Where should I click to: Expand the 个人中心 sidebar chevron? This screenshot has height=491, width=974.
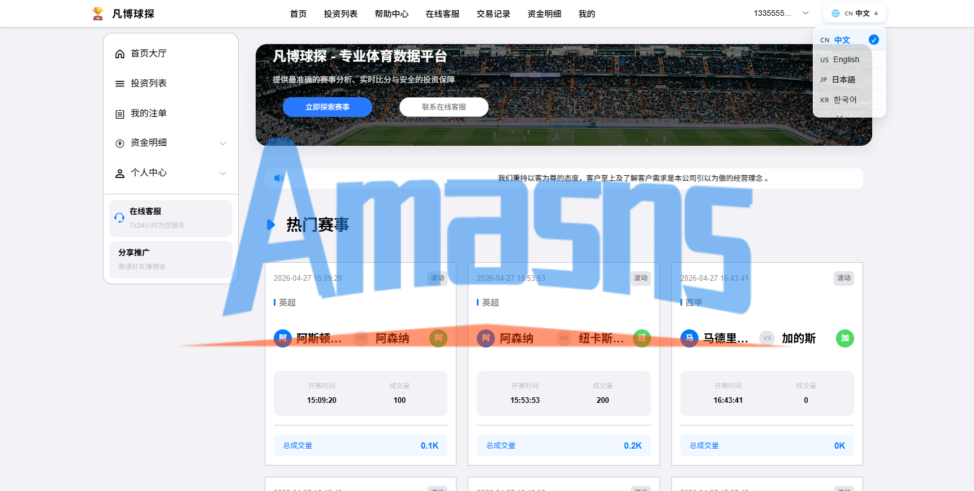click(x=223, y=173)
